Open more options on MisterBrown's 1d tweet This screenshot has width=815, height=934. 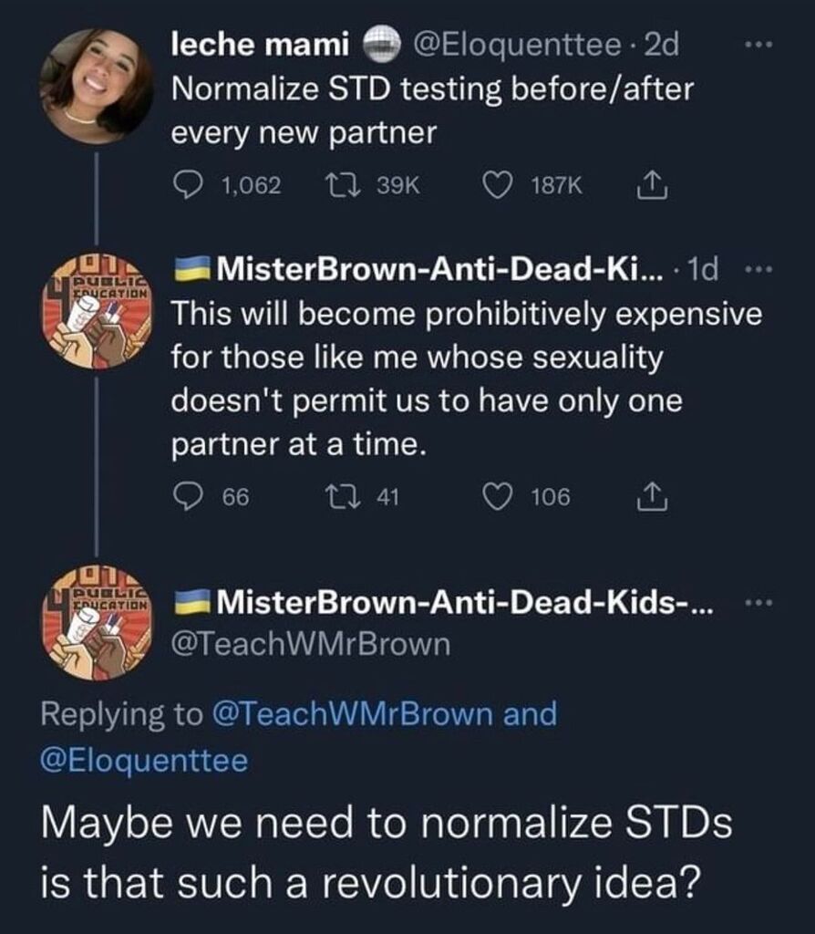[758, 270]
